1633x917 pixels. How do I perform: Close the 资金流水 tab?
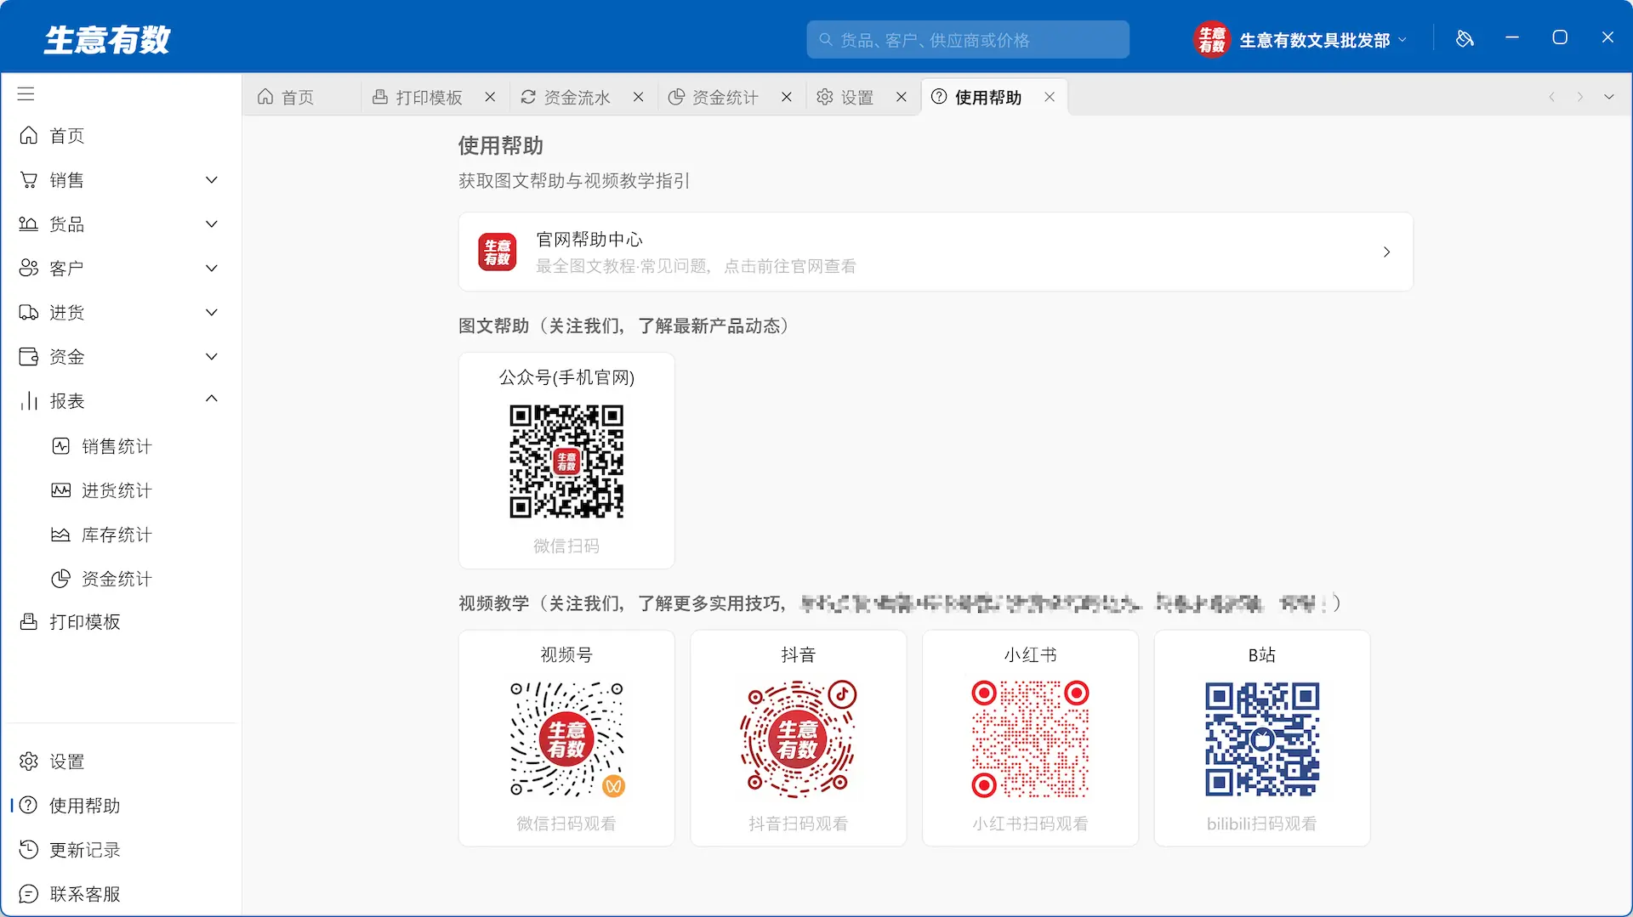pos(638,97)
